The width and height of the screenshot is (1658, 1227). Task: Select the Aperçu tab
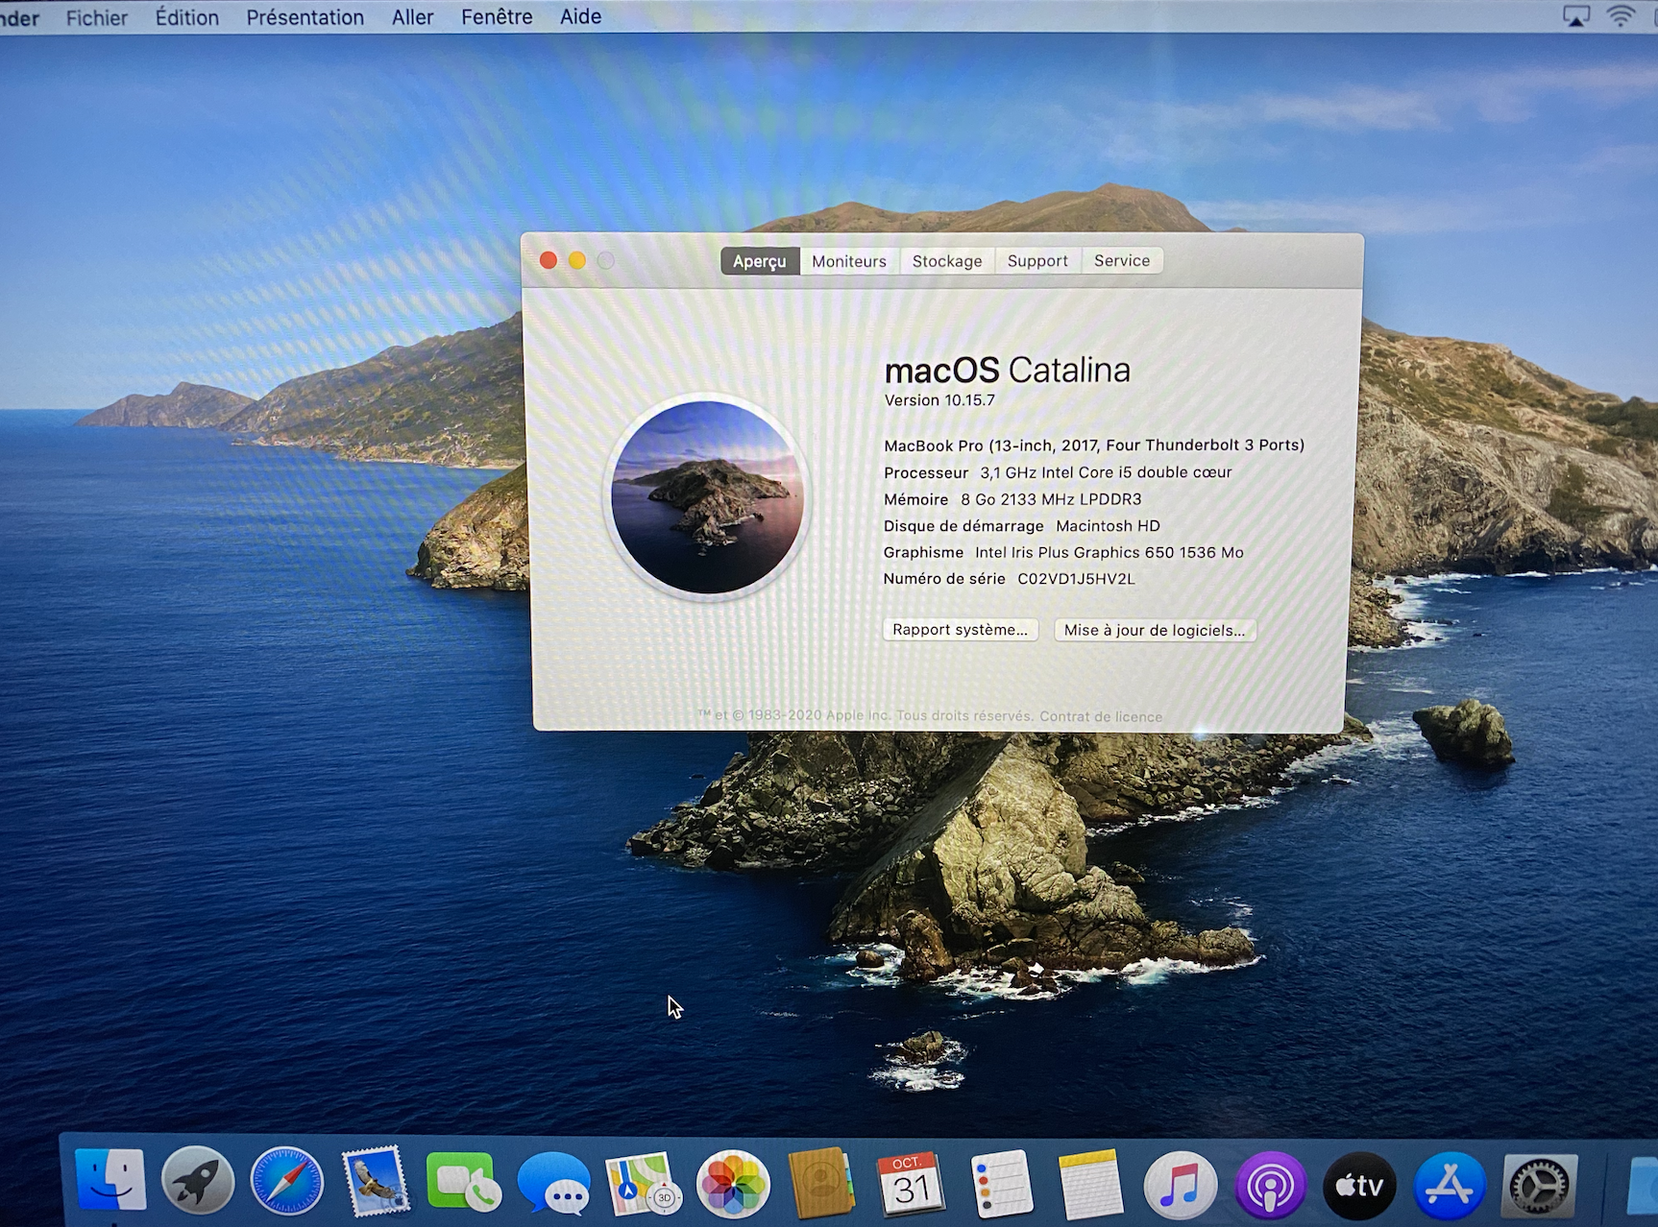click(x=760, y=261)
